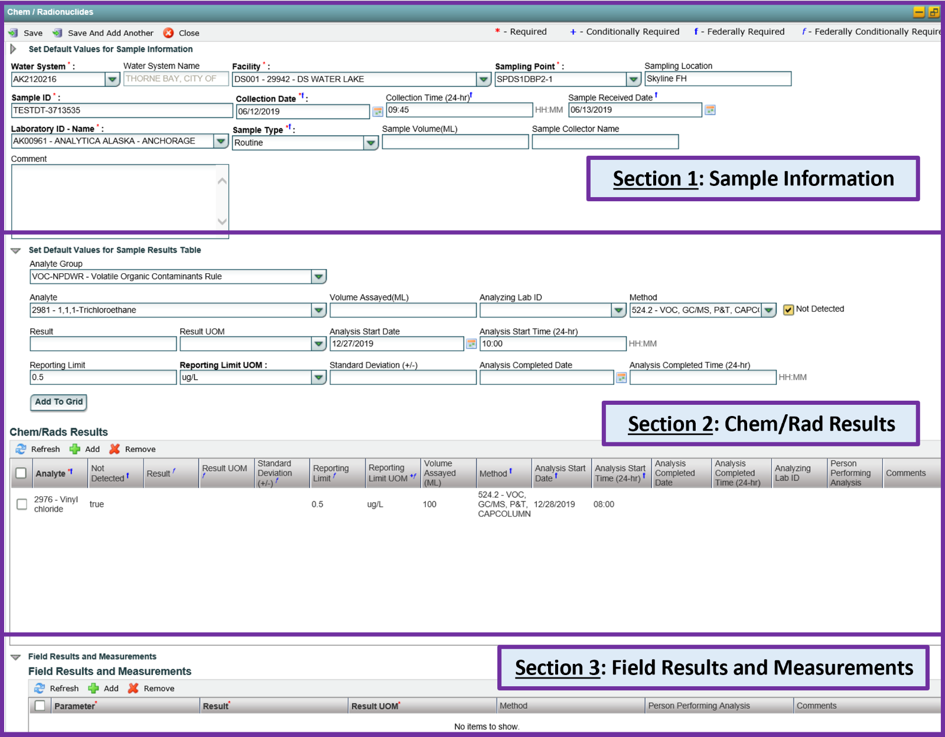Open the Sample Received Date calendar picker
The width and height of the screenshot is (945, 737).
[x=710, y=110]
